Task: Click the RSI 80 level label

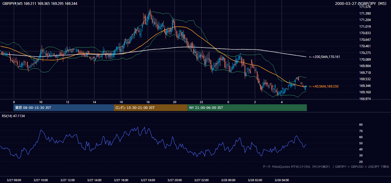Action: [361, 125]
